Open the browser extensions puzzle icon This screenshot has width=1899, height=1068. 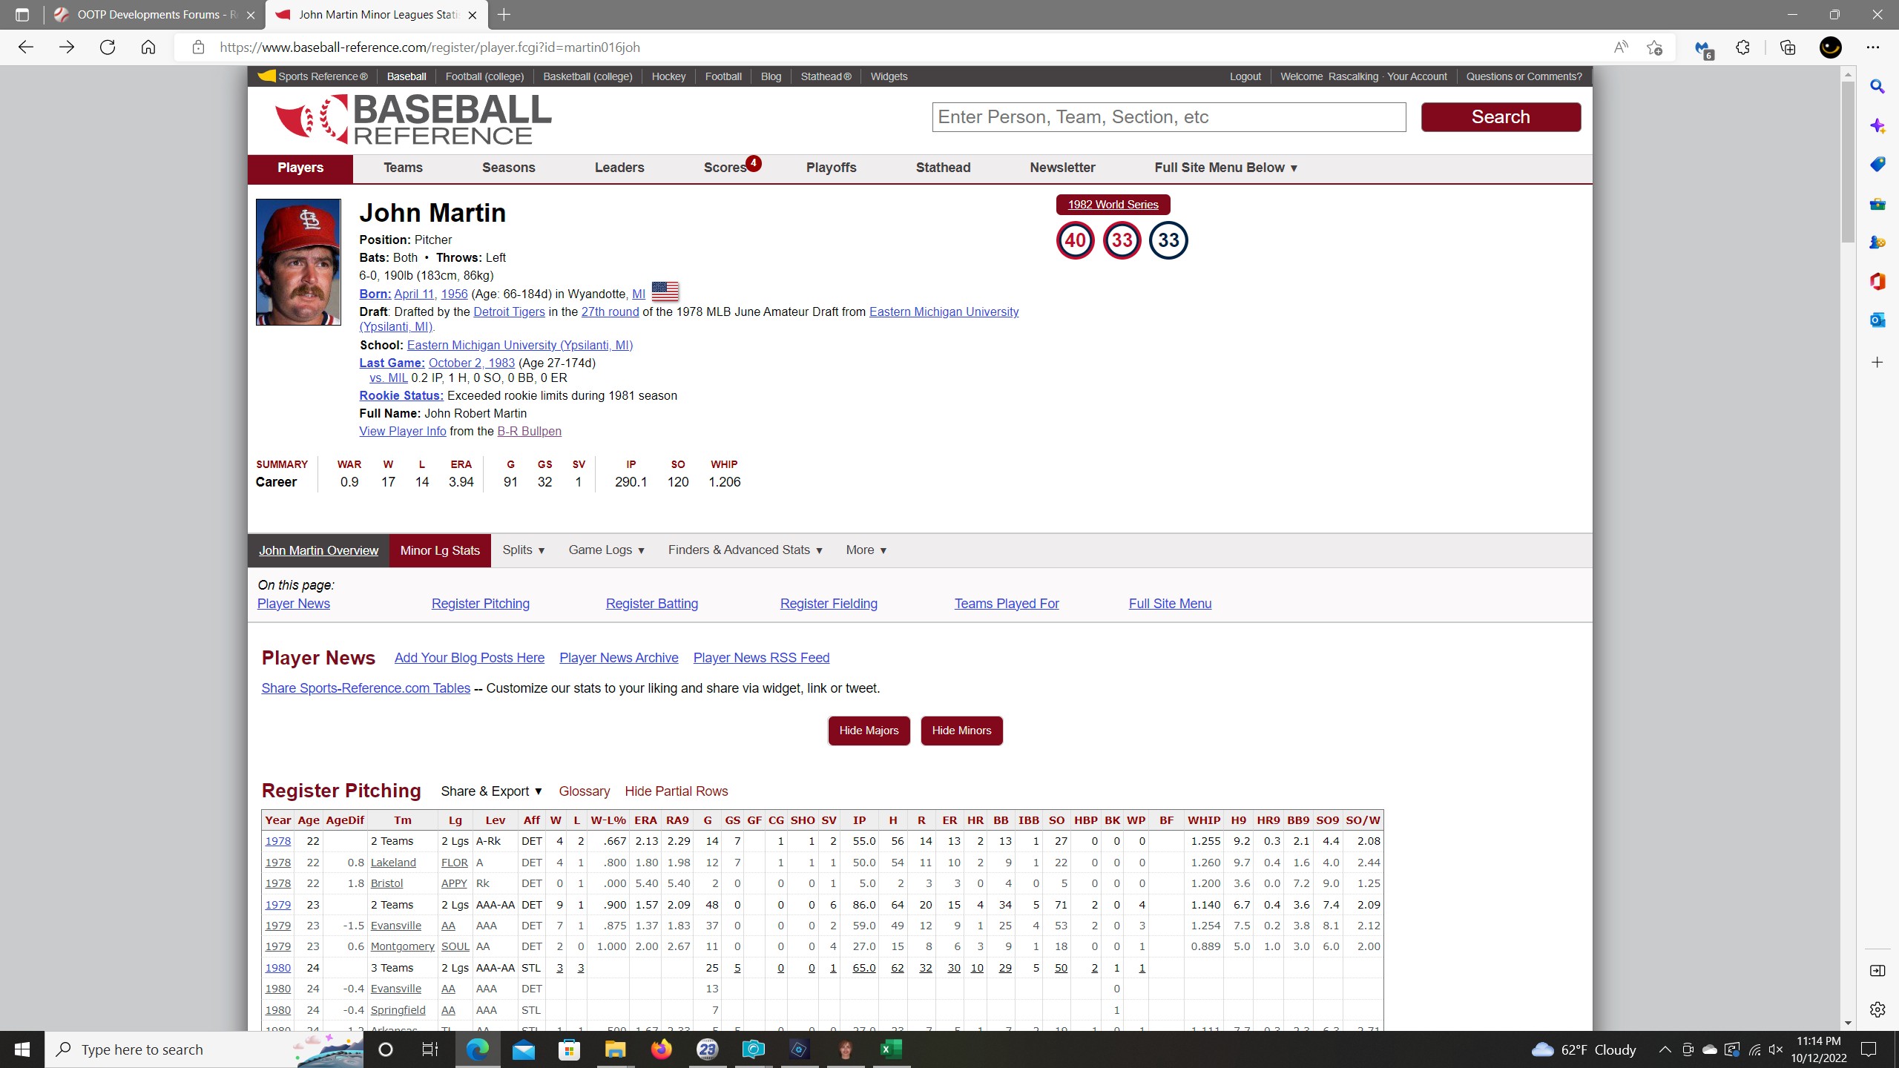1742,47
